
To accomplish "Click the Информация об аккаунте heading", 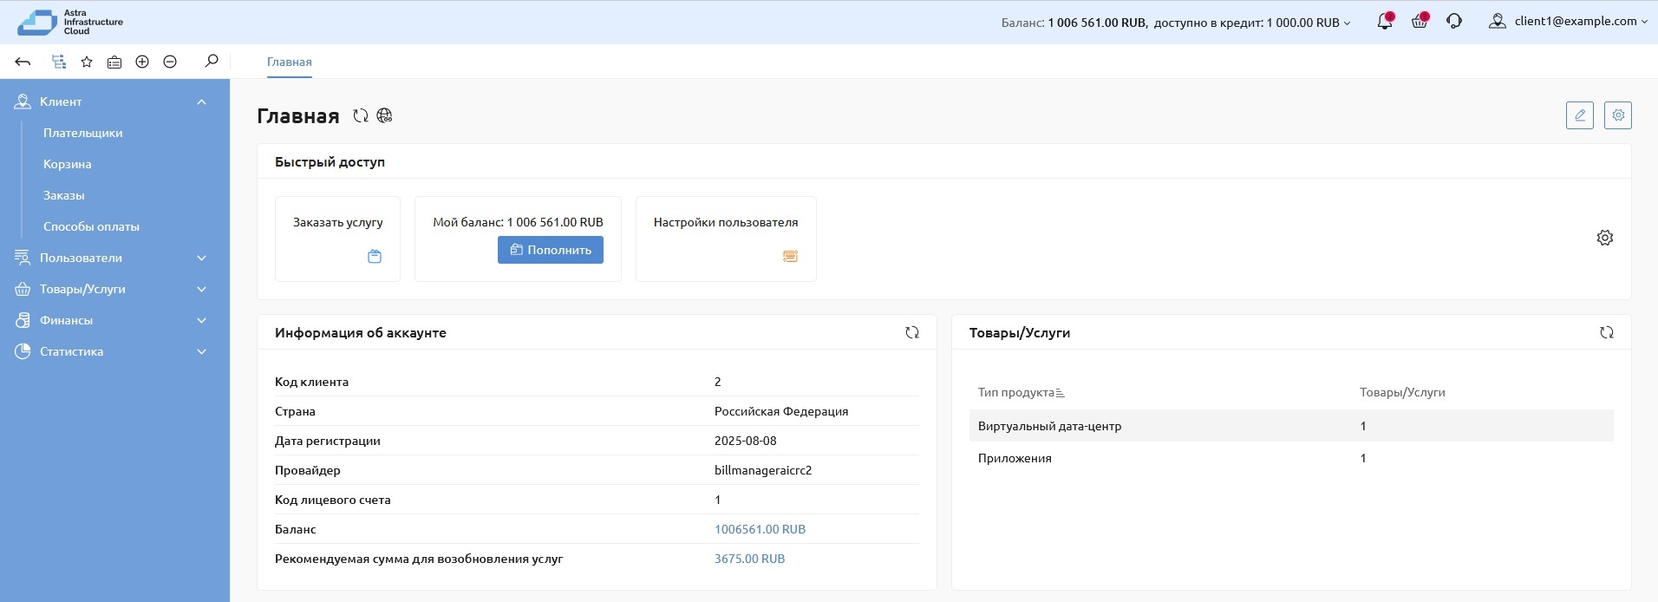I will click(361, 332).
